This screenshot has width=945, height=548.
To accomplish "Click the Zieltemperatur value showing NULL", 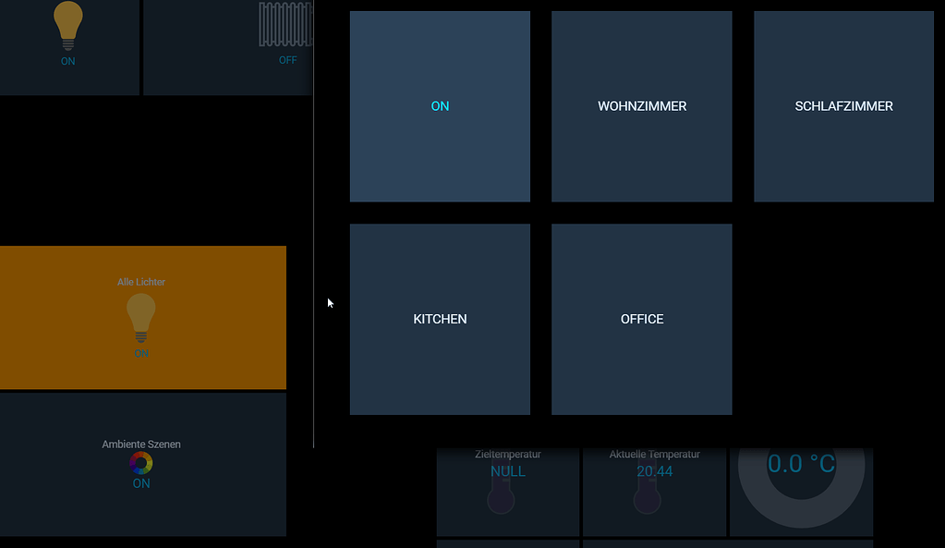I will click(x=506, y=470).
